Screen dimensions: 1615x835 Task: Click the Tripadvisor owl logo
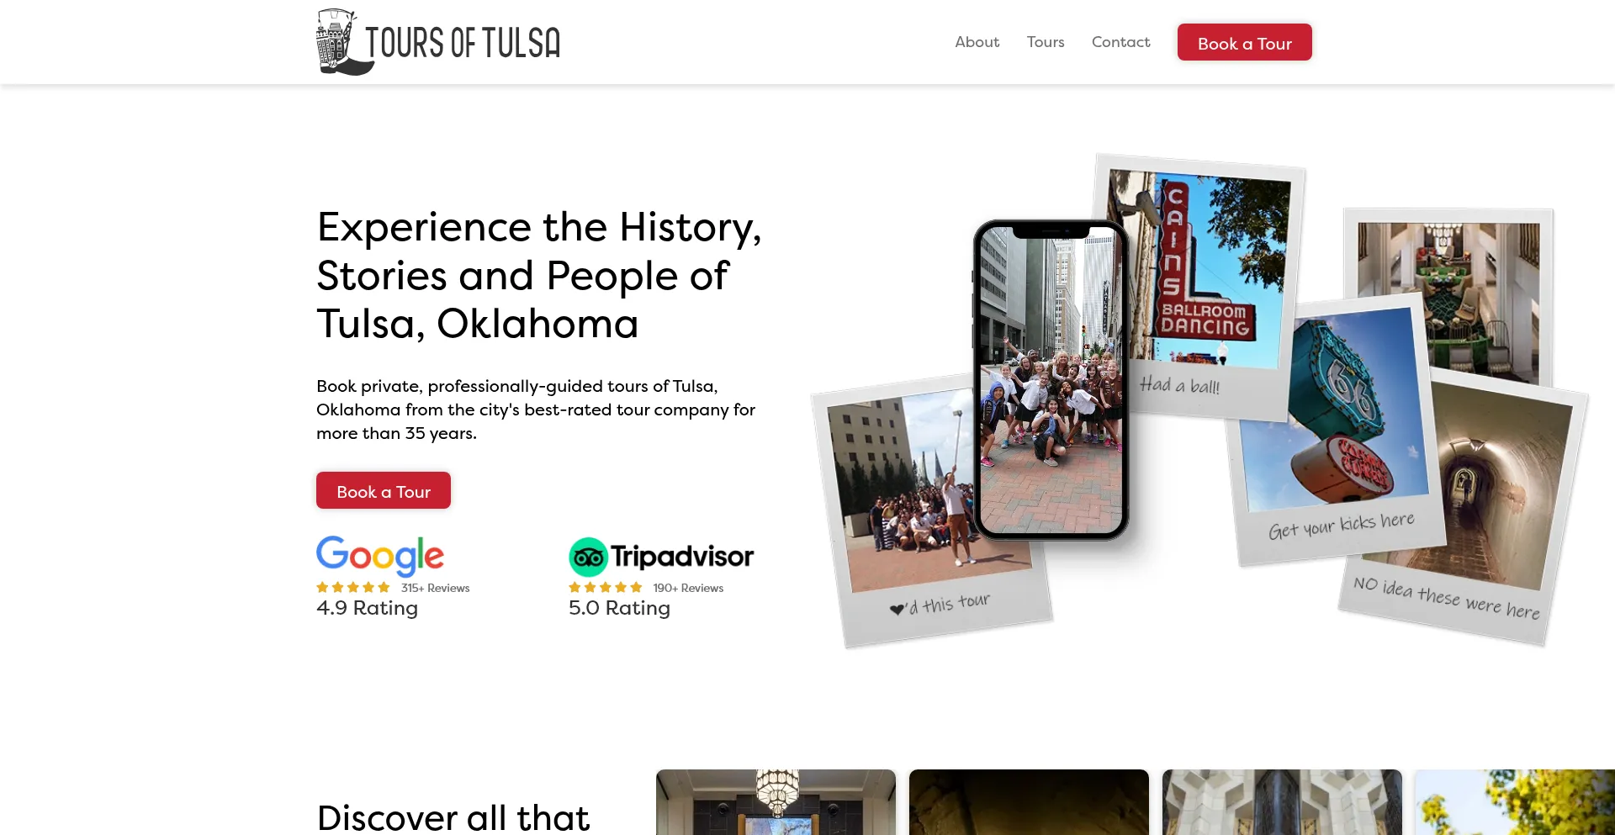(588, 557)
